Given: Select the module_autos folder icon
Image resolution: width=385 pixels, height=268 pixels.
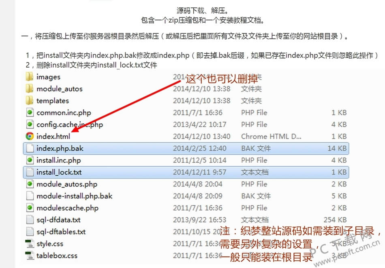Looking at the screenshot, I should click(29, 89).
